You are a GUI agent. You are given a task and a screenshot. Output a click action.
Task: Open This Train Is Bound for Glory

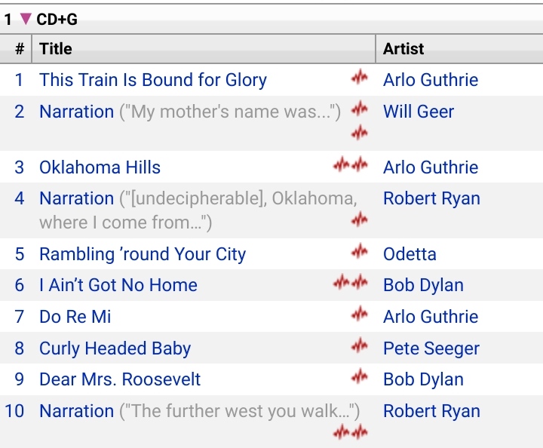point(153,80)
